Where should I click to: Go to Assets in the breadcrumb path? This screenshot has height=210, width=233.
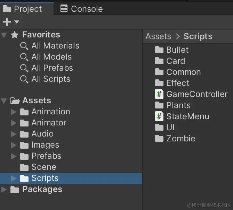(158, 36)
